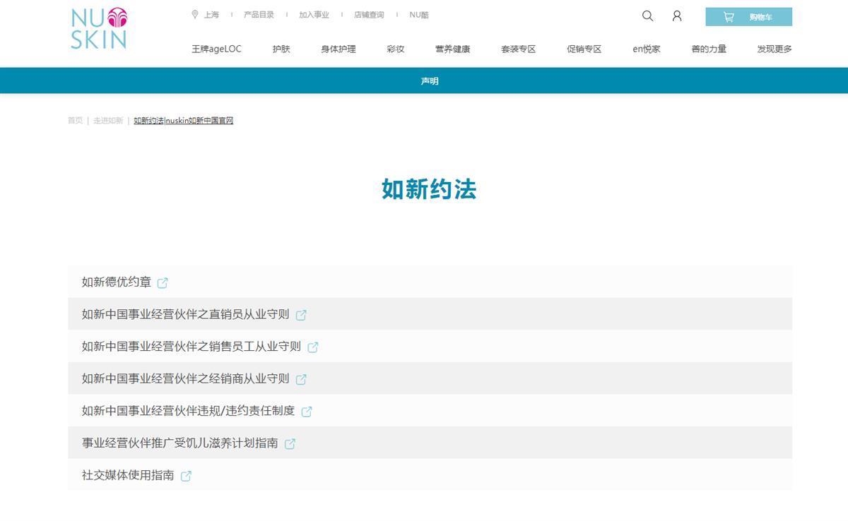Open 社交媒体使用指南 link
The width and height of the screenshot is (848, 521).
coord(128,476)
